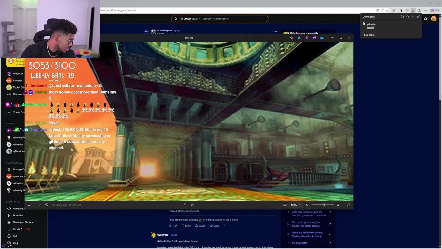Toggle filmstrip icon in Photos bottom bar
Viewport: 442px width, 249px height.
click(29, 205)
